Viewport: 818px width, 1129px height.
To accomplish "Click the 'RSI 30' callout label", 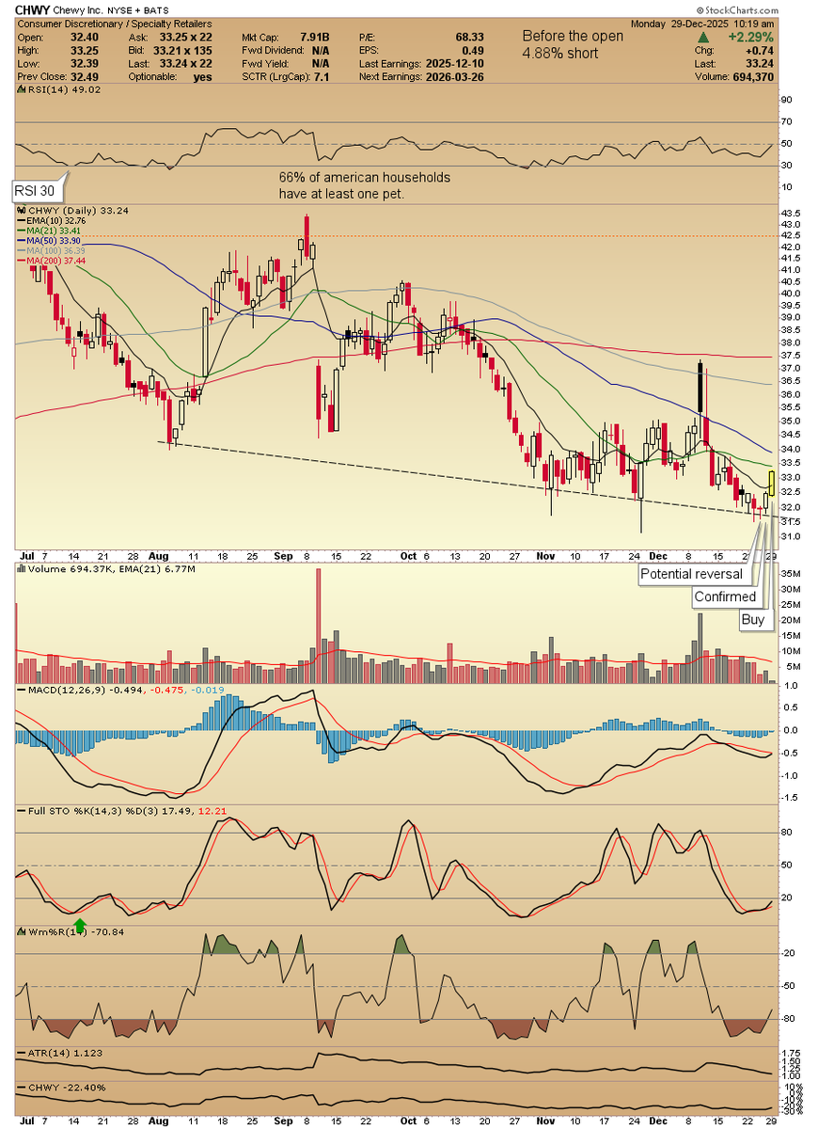I will 38,190.
